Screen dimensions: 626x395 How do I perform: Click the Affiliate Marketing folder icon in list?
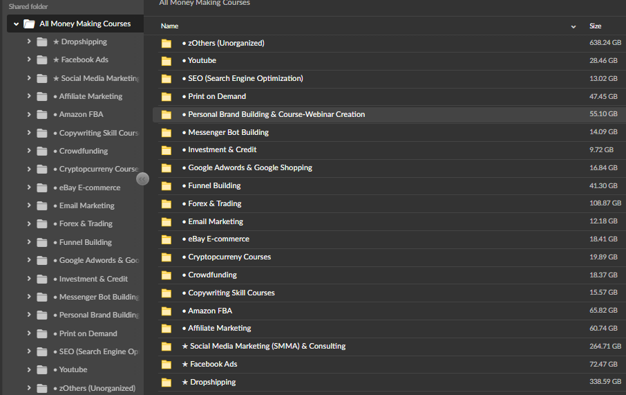(x=167, y=329)
